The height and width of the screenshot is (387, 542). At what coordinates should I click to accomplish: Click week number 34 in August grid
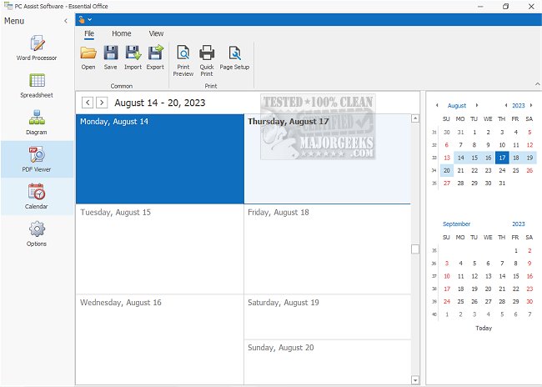tap(434, 170)
